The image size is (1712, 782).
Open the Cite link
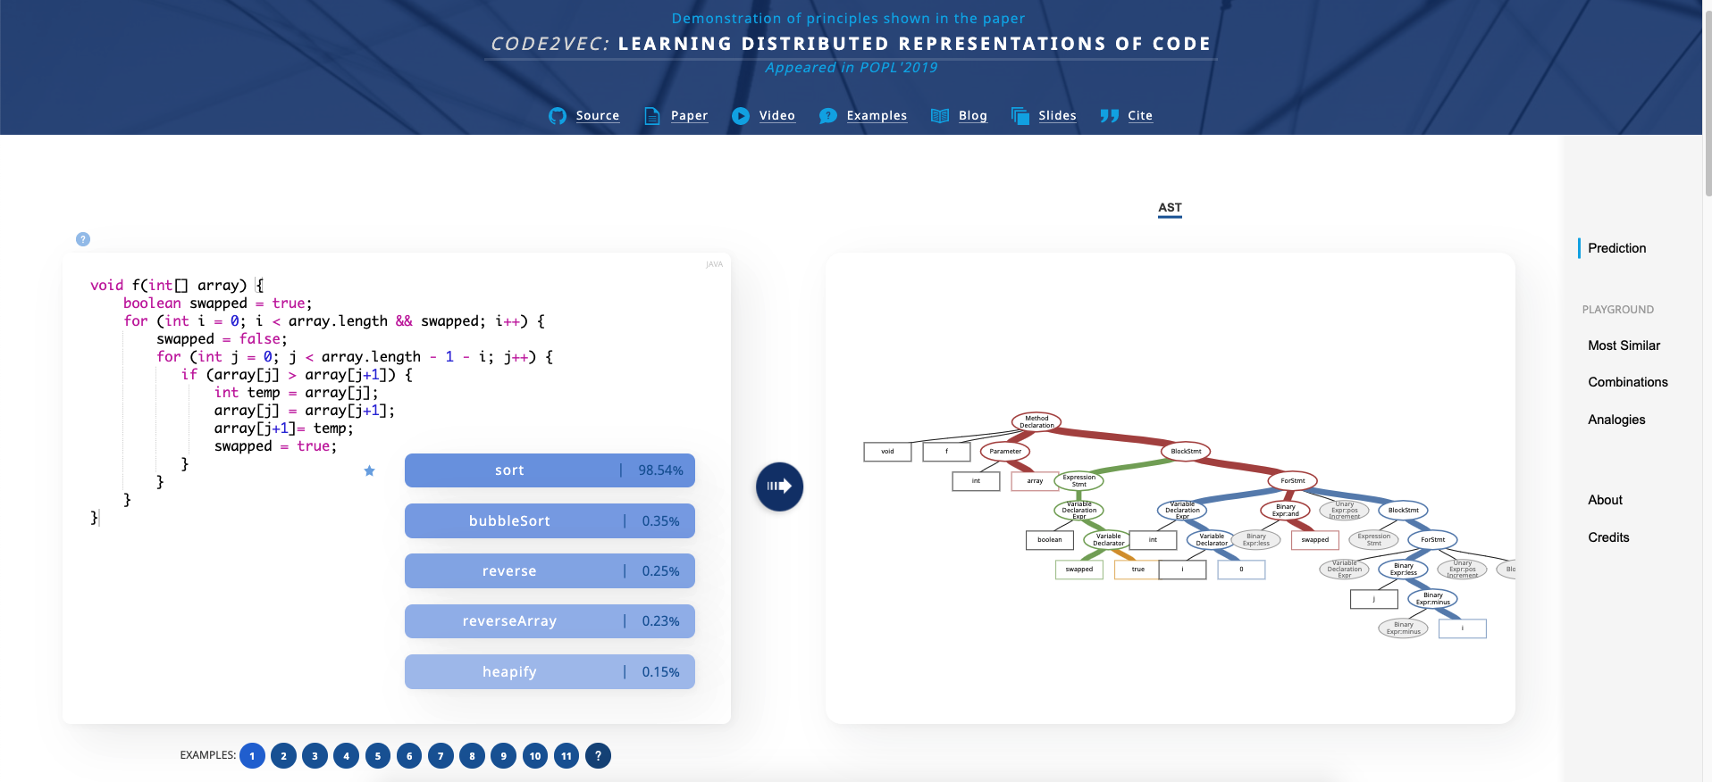tap(1140, 116)
